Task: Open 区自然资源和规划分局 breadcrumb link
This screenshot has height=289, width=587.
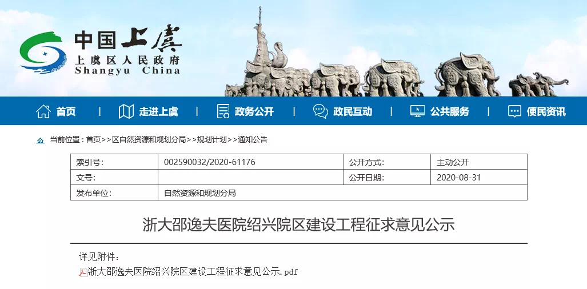Action: (149, 140)
